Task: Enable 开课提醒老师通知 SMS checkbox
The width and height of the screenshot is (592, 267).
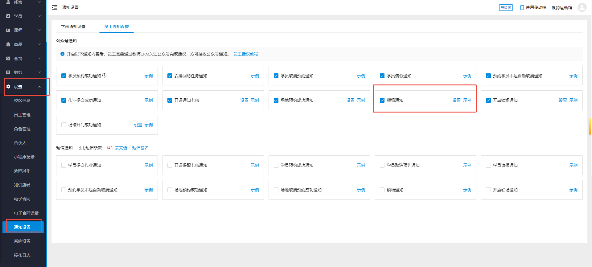Action: pos(170,165)
